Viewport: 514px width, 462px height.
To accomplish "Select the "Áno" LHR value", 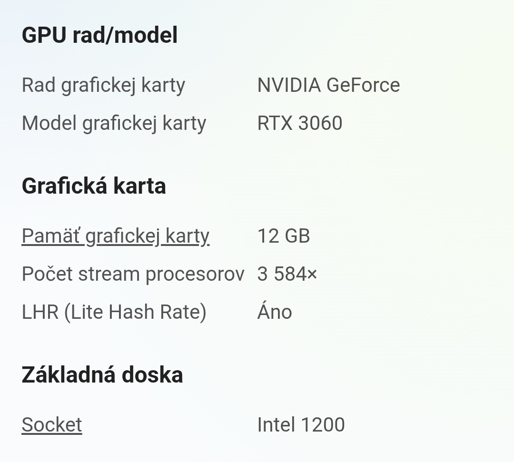I will [x=275, y=312].
